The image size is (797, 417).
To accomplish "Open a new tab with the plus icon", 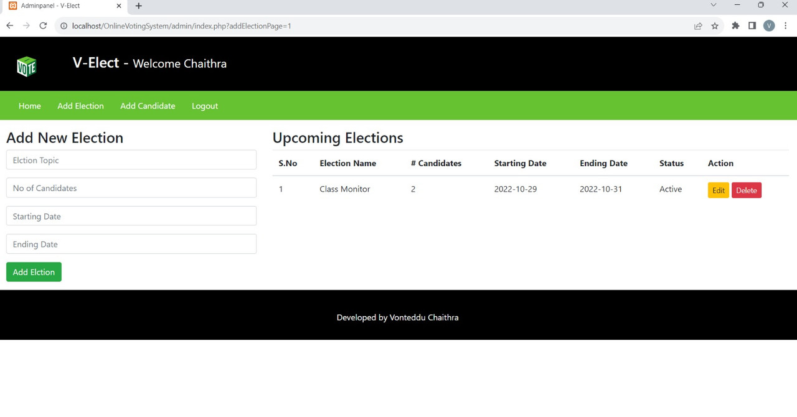I will pos(139,6).
